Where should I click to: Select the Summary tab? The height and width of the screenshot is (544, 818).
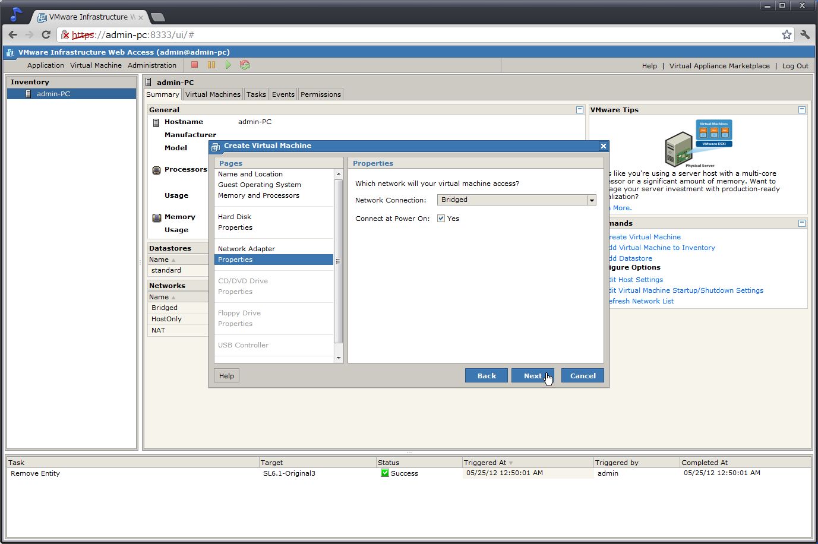(x=163, y=94)
